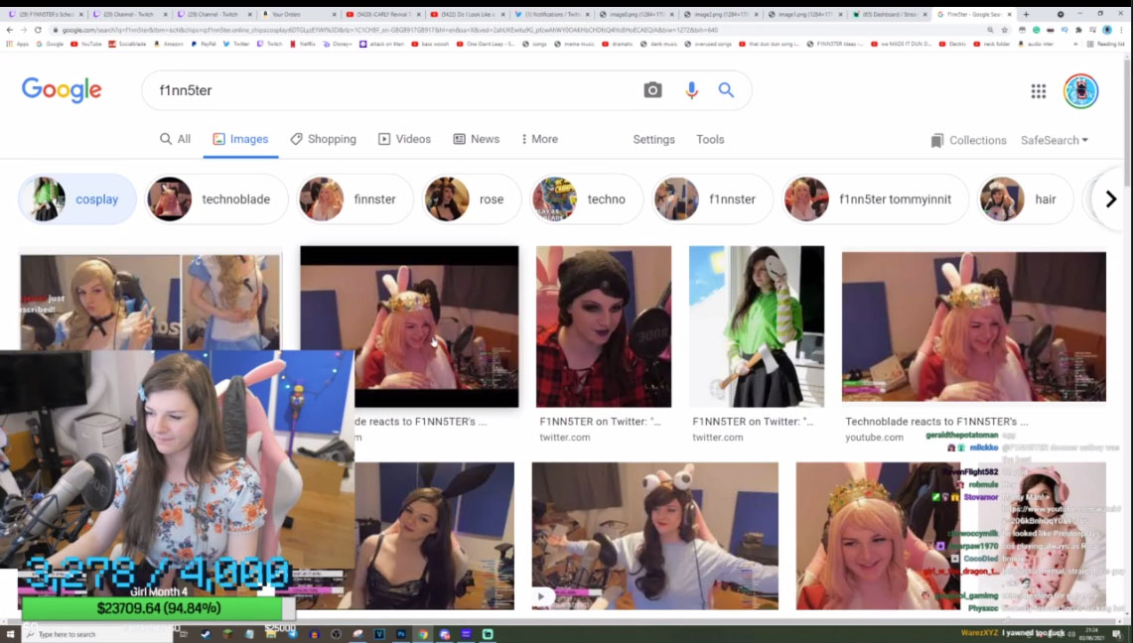The width and height of the screenshot is (1133, 643).
Task: Open rightmost 'Technoblade reacts to F1NN5TER's' title
Action: pyautogui.click(x=936, y=422)
